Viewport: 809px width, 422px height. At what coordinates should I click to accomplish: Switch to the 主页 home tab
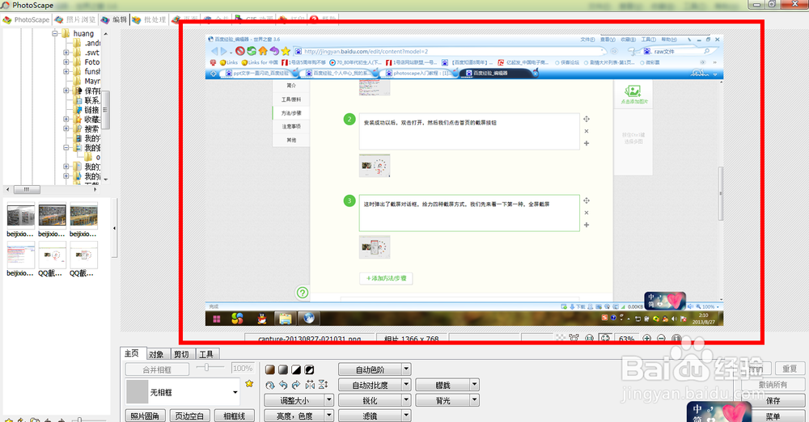tap(132, 353)
